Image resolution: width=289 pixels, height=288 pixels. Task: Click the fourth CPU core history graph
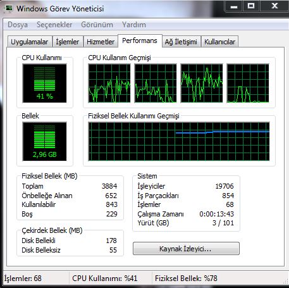point(248,84)
